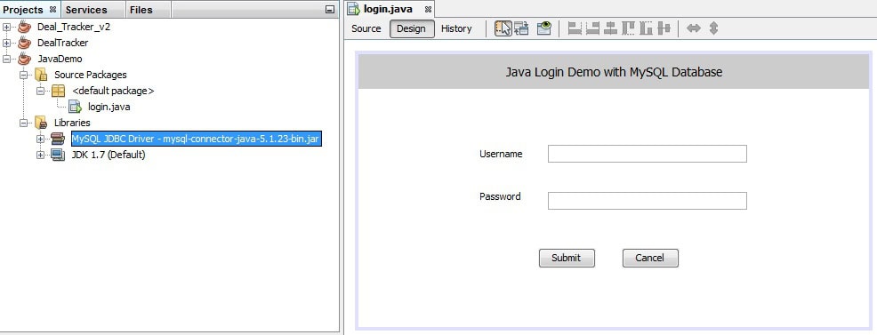Click the Preview Design eye icon
The width and height of the screenshot is (877, 335).
tap(544, 28)
